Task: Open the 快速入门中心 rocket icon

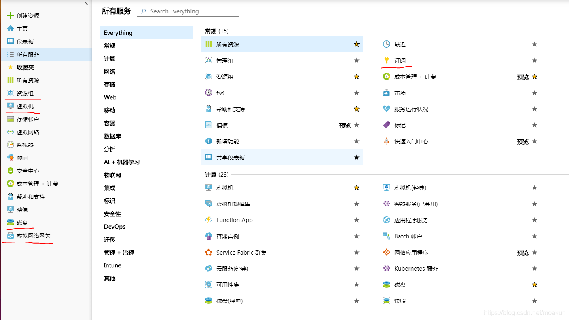Action: click(x=387, y=141)
